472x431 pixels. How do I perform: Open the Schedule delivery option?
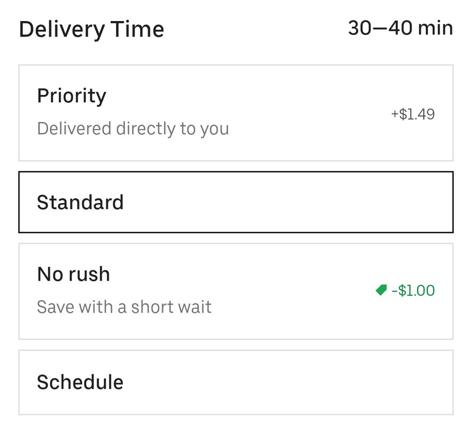coord(236,382)
